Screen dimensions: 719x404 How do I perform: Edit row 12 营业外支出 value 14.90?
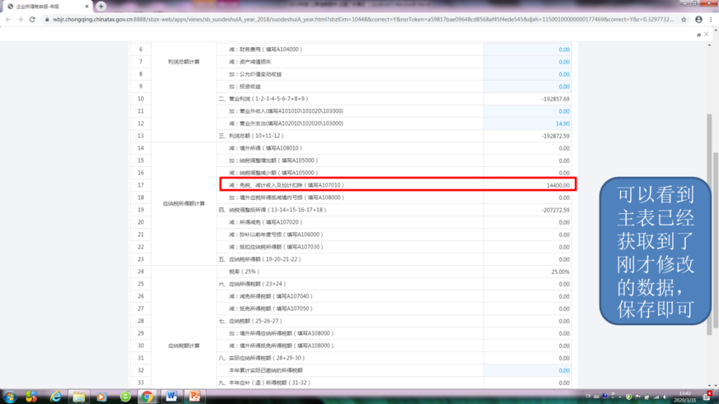coord(527,124)
